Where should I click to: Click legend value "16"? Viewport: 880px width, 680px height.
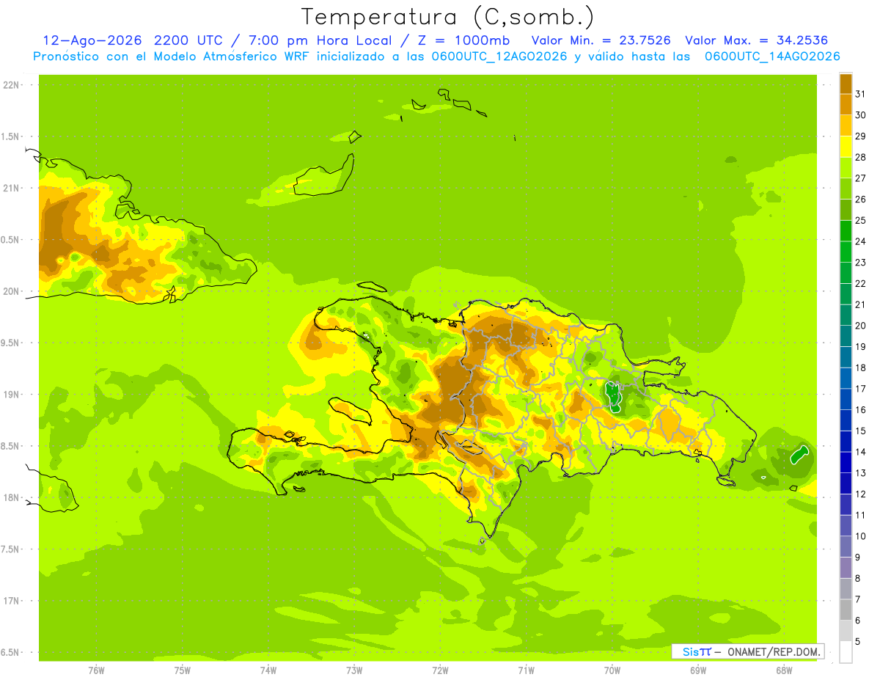(860, 410)
